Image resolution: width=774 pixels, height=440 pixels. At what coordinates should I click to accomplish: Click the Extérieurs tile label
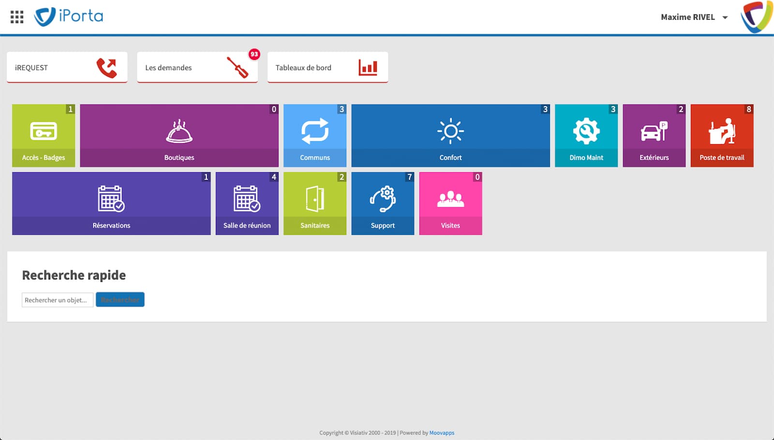(654, 158)
